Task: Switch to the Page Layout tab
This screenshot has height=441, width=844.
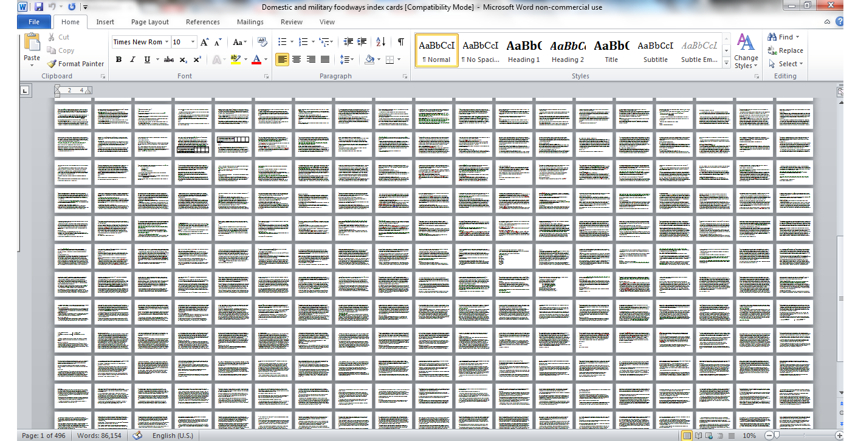Action: 150,22
